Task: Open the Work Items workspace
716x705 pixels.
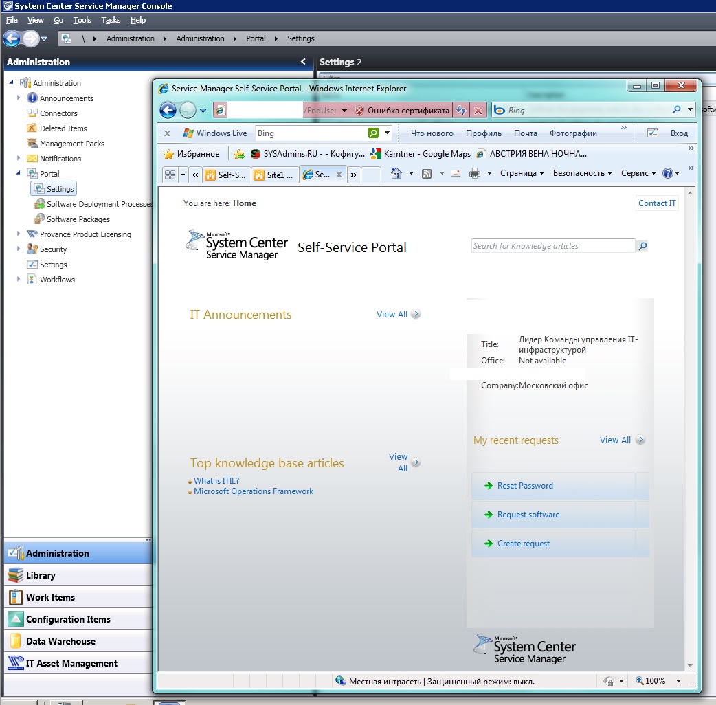Action: [x=78, y=597]
